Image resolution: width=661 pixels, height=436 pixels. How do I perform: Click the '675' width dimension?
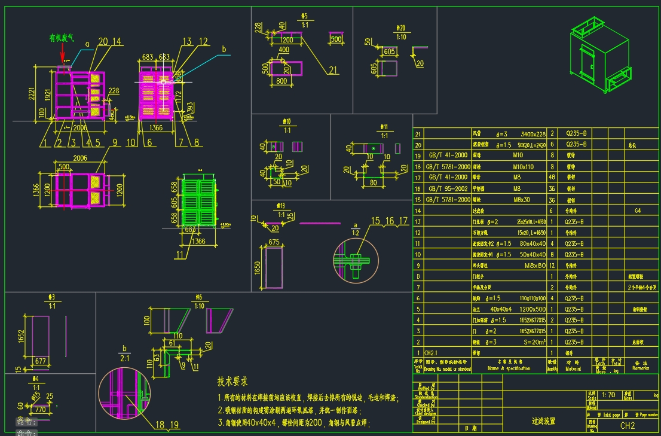pos(274,242)
